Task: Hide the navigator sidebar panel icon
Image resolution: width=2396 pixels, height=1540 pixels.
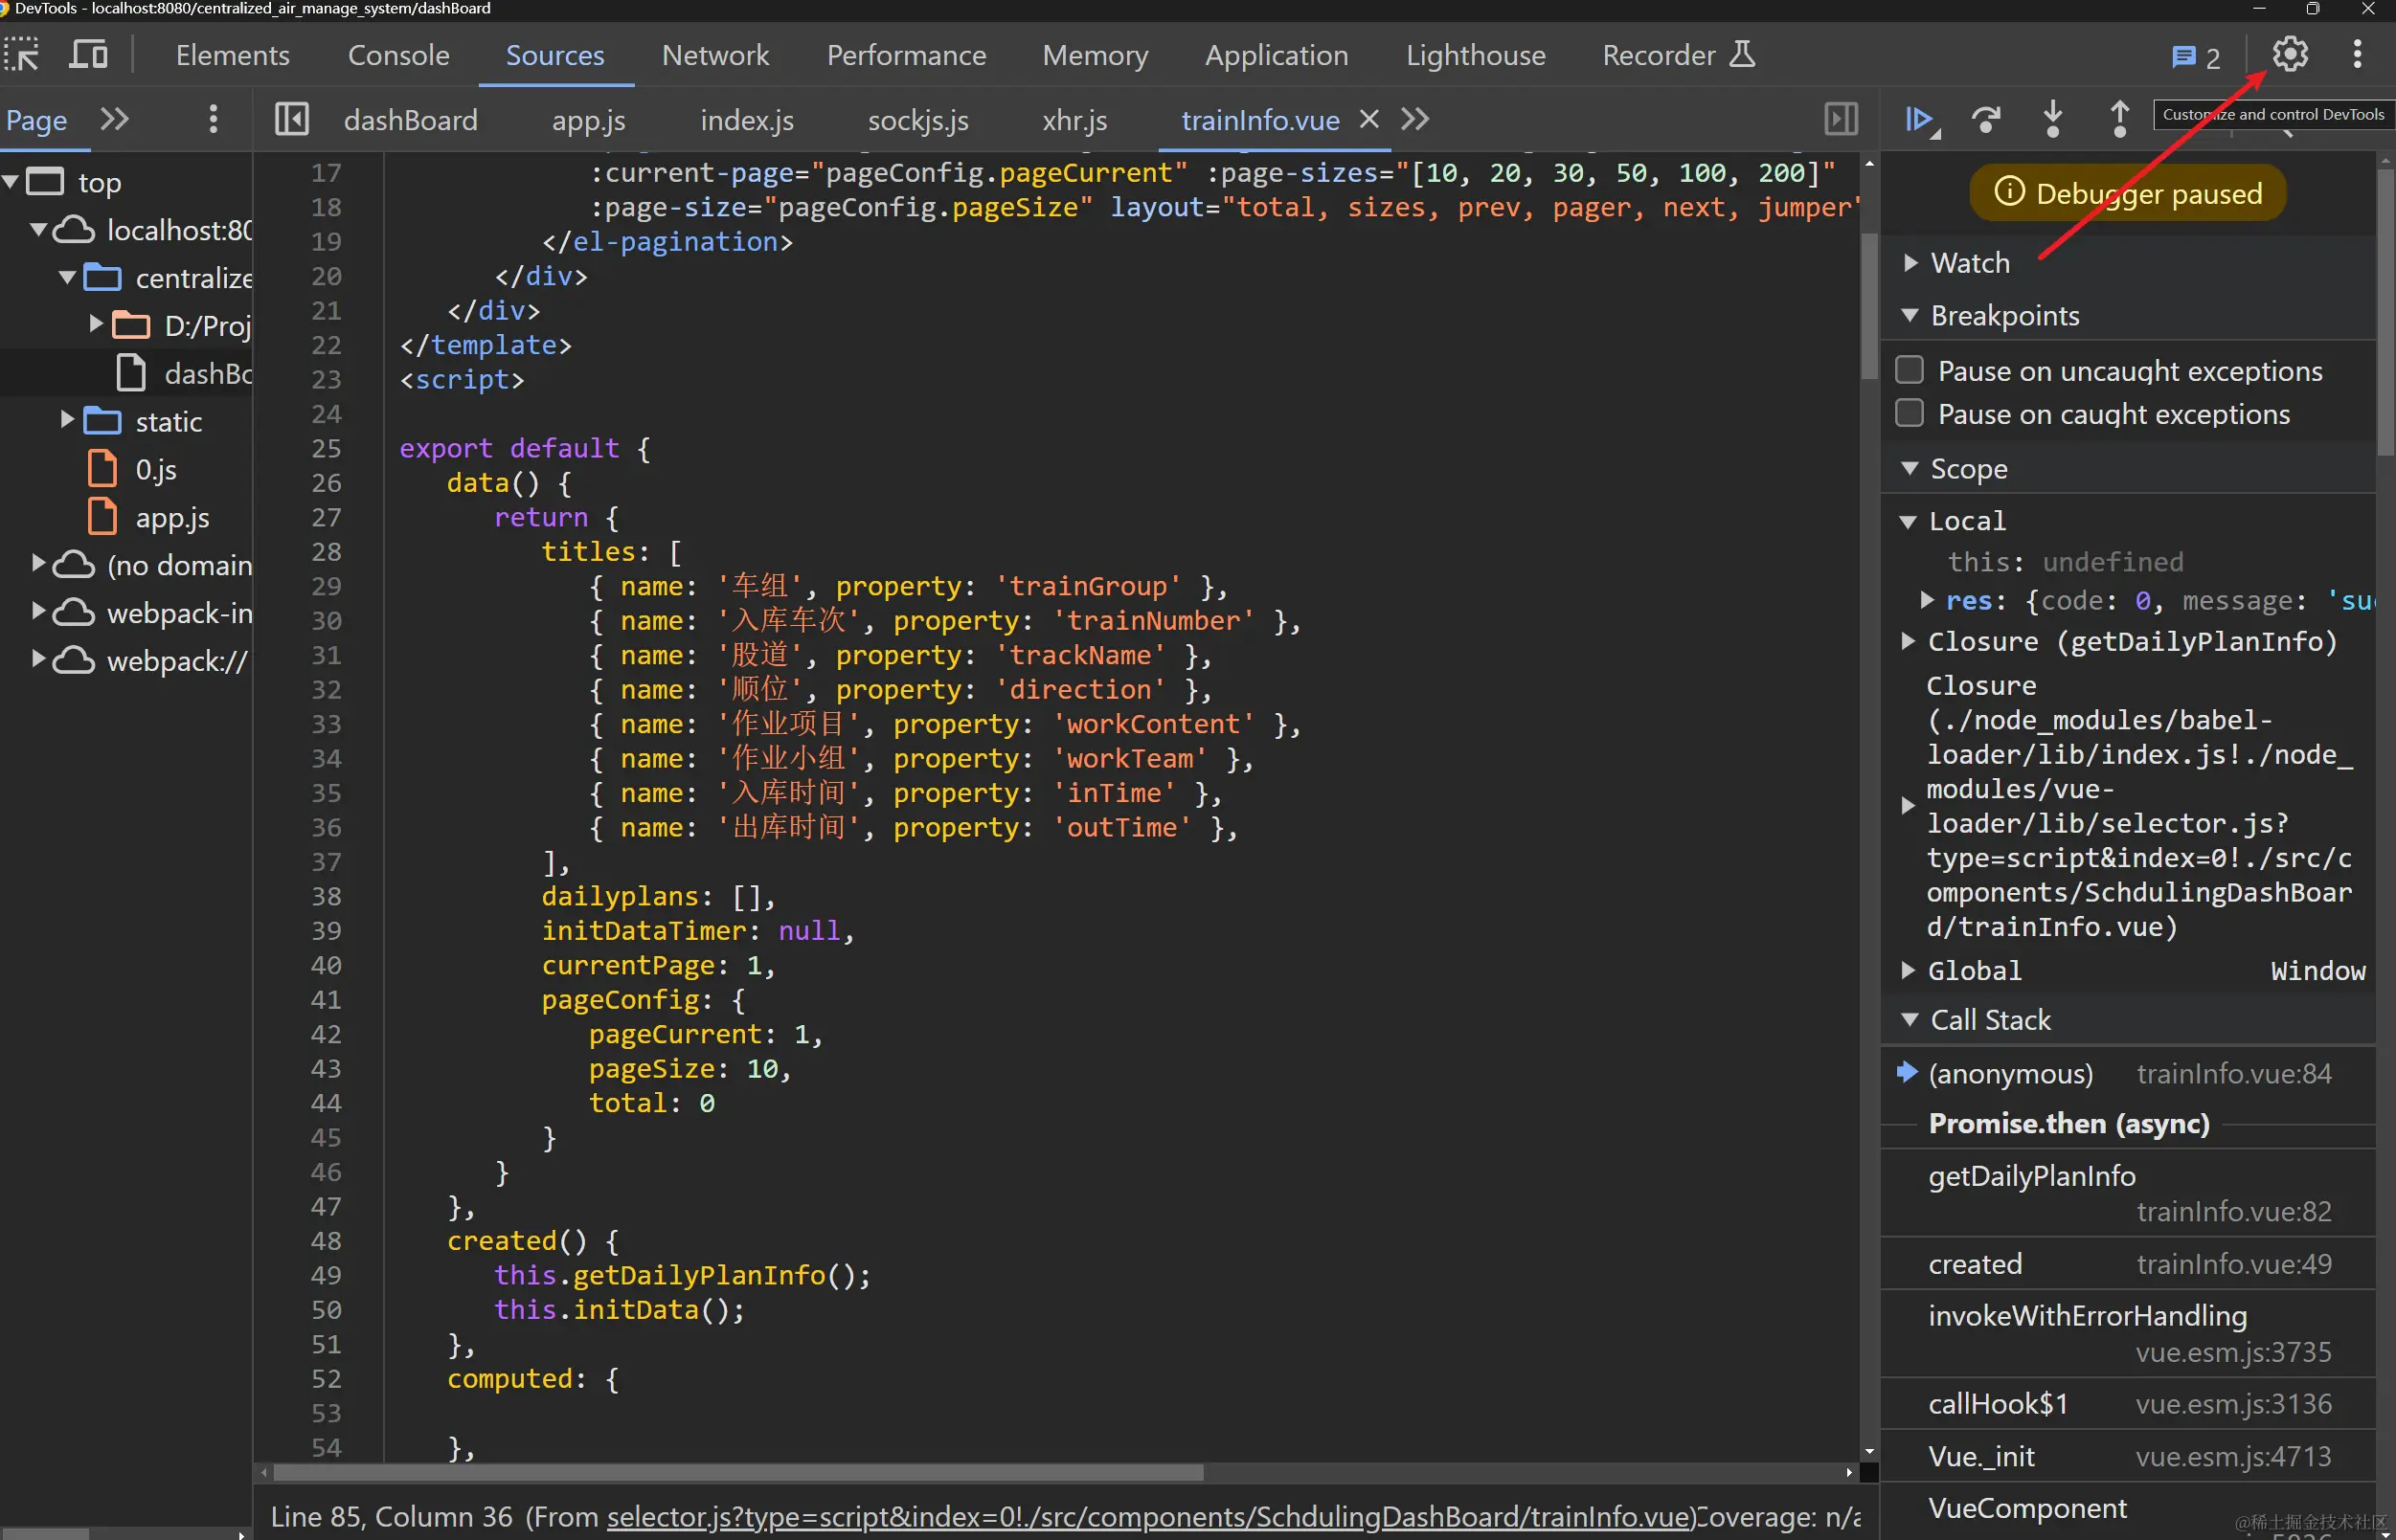Action: (291, 120)
